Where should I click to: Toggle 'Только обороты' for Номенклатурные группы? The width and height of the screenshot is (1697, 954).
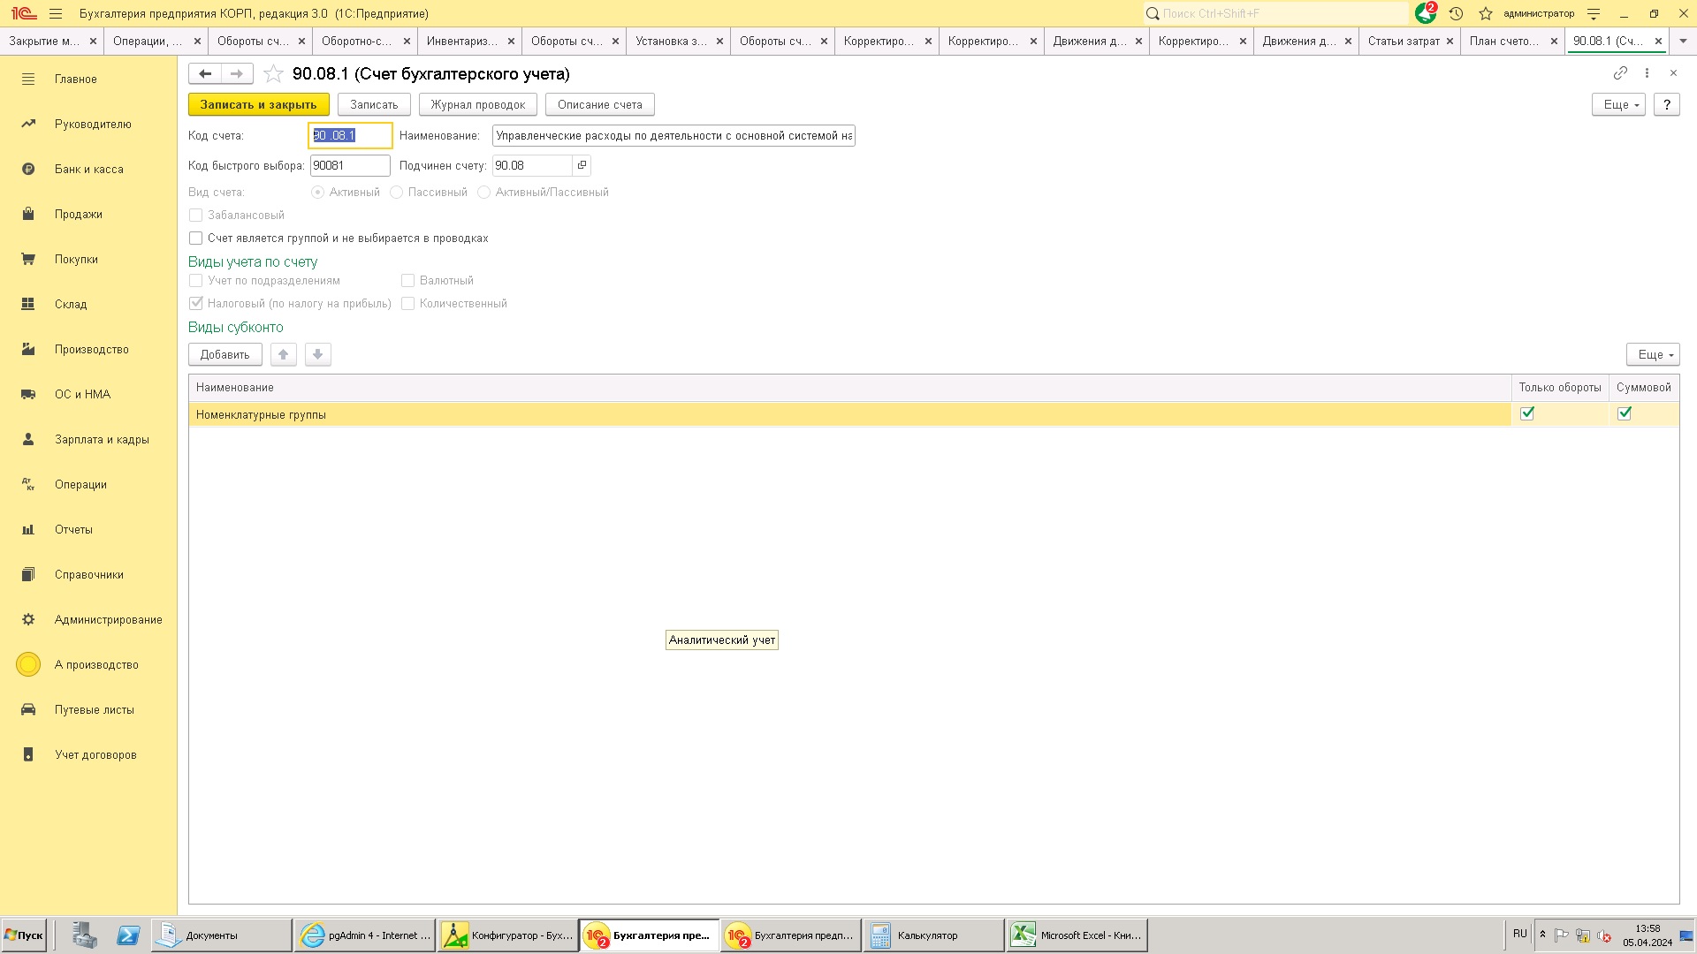click(x=1527, y=413)
